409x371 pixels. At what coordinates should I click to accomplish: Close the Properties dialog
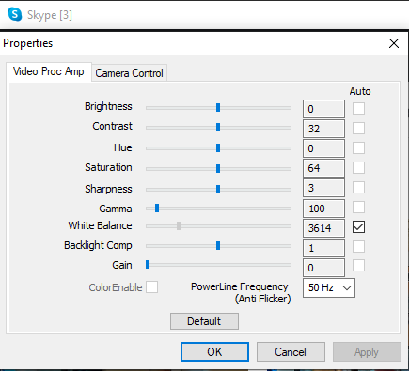[x=394, y=43]
